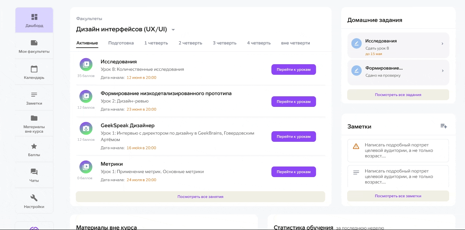Open Материалы вне курса in sidebar
Screen dimensions: 465x230
click(34, 123)
